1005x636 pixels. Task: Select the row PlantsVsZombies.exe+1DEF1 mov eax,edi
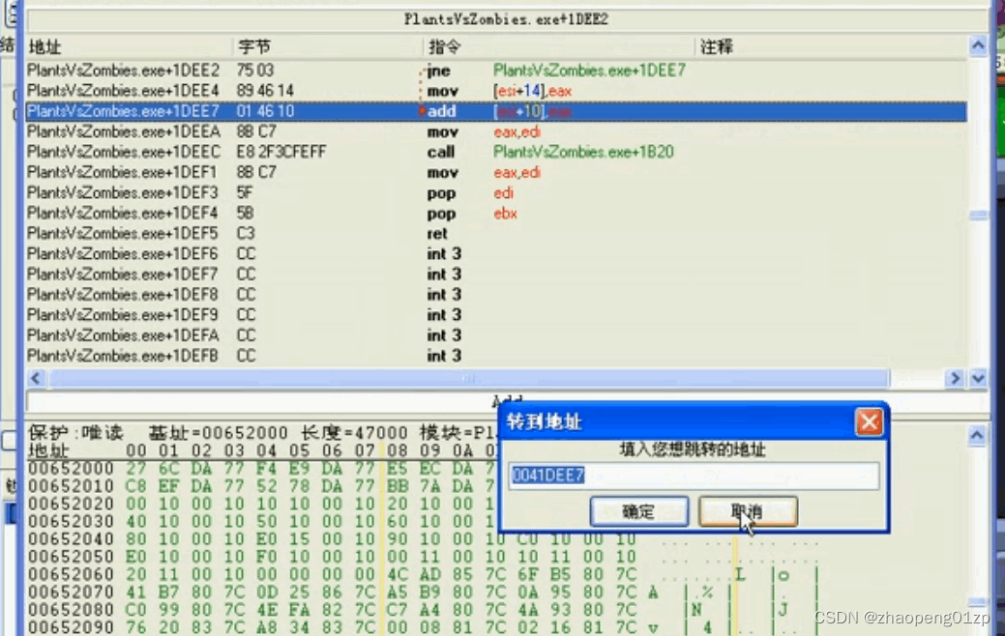496,172
